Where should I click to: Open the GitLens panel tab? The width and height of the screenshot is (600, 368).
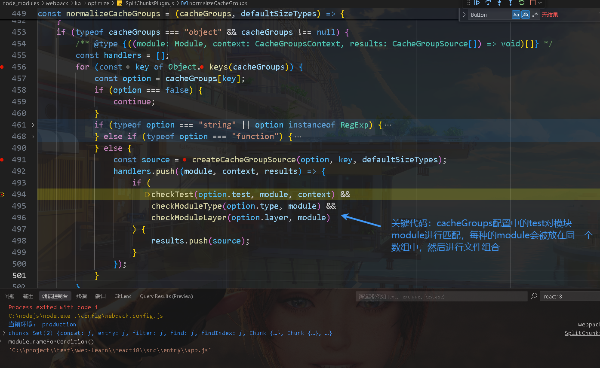[123, 296]
